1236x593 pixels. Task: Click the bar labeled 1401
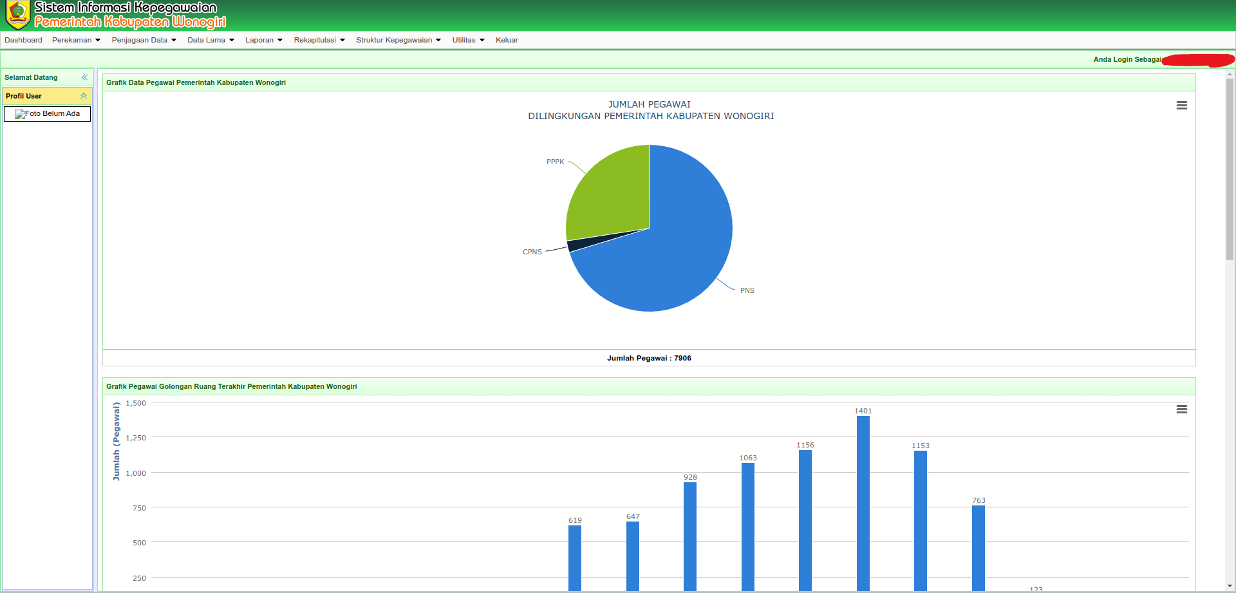click(x=863, y=504)
